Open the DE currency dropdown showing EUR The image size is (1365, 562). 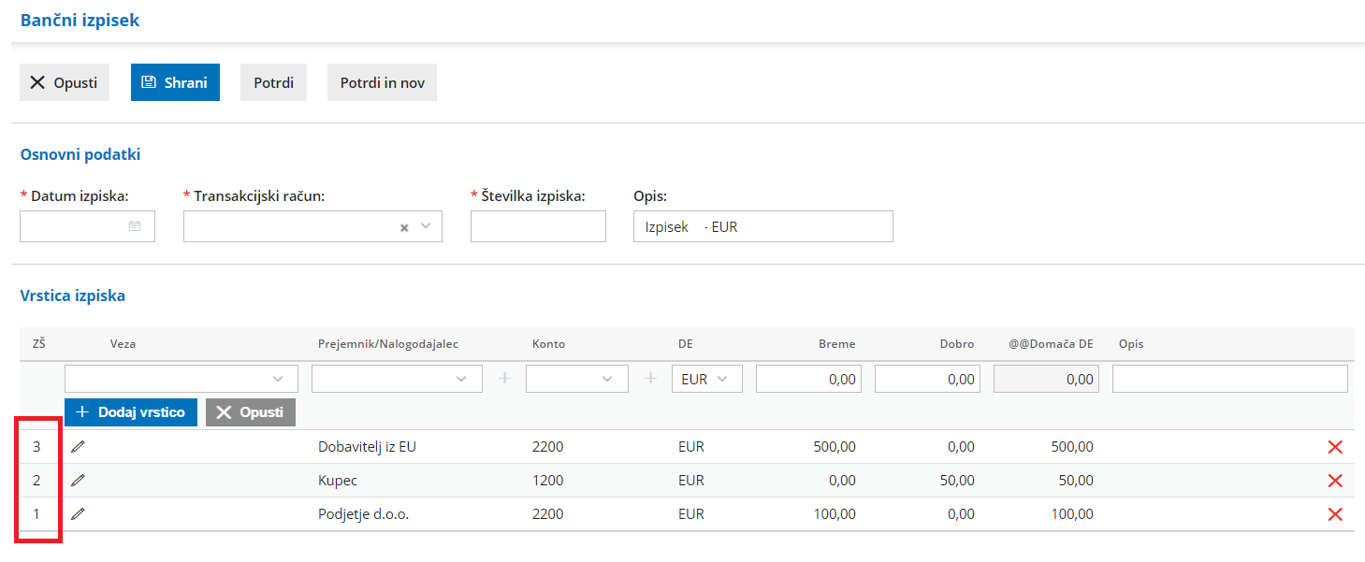point(706,379)
